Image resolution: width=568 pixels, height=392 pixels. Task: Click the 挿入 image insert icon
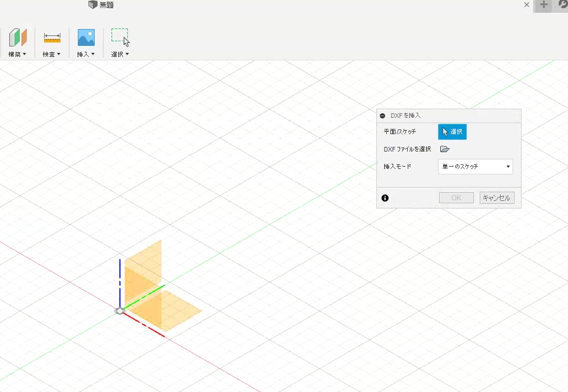pyautogui.click(x=86, y=38)
